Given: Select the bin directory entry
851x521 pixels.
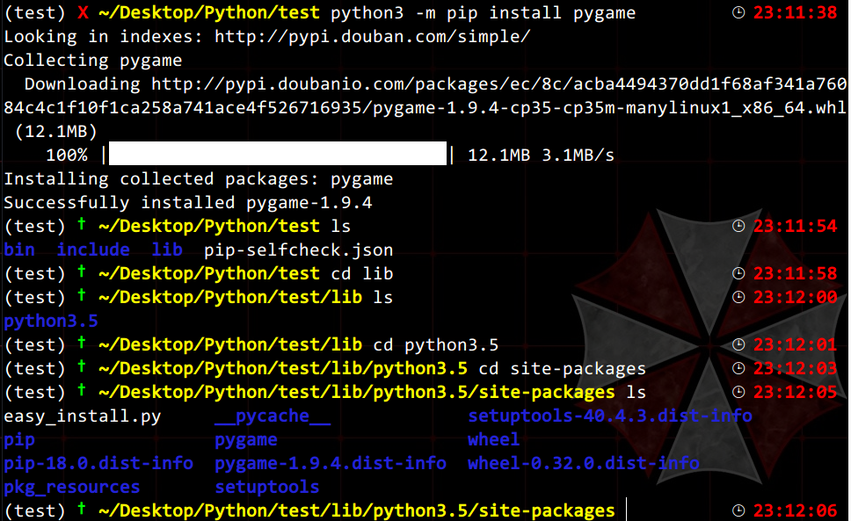Looking at the screenshot, I should [x=19, y=250].
